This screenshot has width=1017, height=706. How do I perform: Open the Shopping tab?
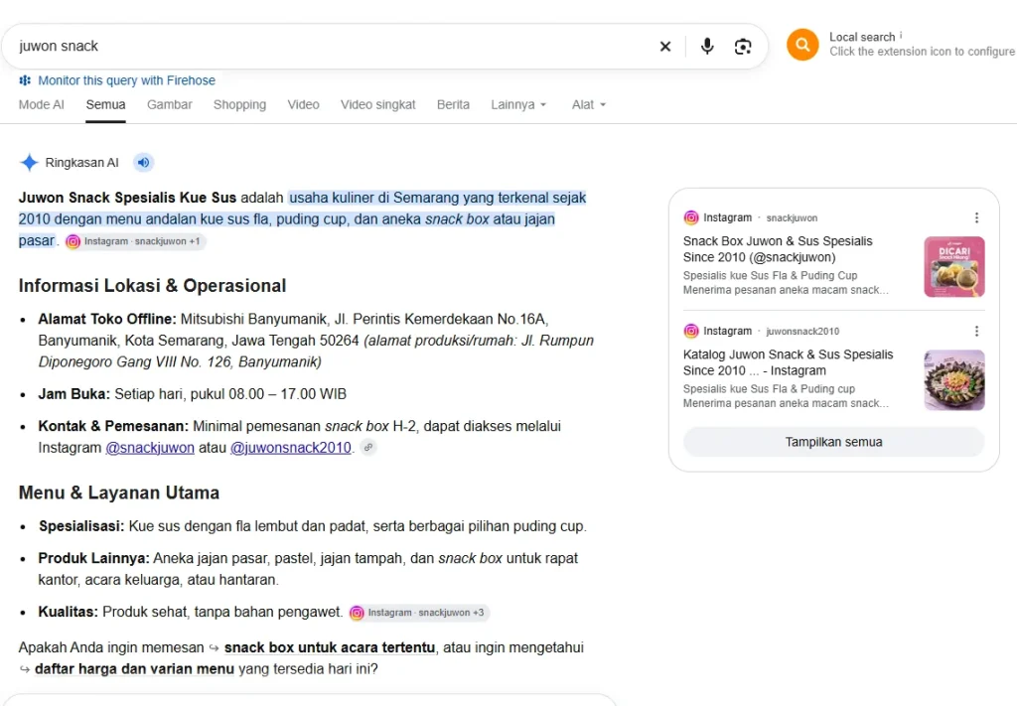[x=239, y=105]
